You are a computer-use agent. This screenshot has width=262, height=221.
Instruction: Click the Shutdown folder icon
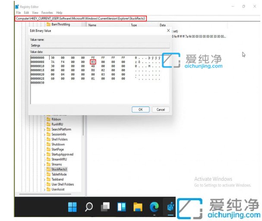tap(48, 144)
